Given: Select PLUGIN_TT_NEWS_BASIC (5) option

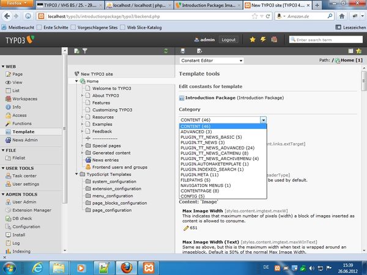Looking at the screenshot, I should click(x=223, y=137).
